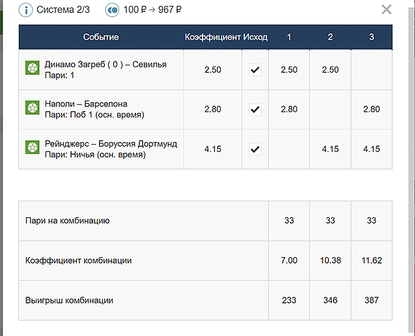Image resolution: width=415 pixels, height=336 pixels.
Task: Open the Рейнджерс – Боруссия Дортмунд event
Action: point(111,144)
